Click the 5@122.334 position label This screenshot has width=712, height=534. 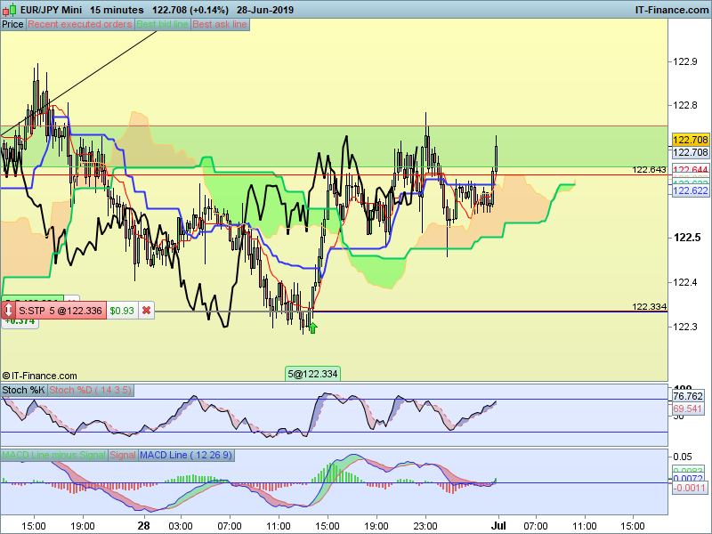[x=312, y=374]
